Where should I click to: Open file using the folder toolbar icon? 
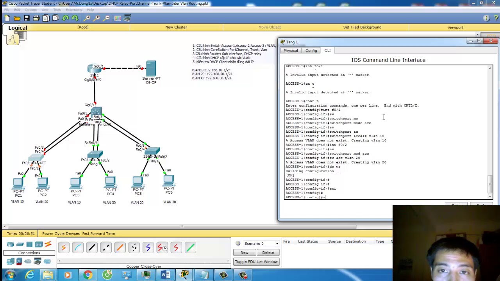[x=17, y=18]
